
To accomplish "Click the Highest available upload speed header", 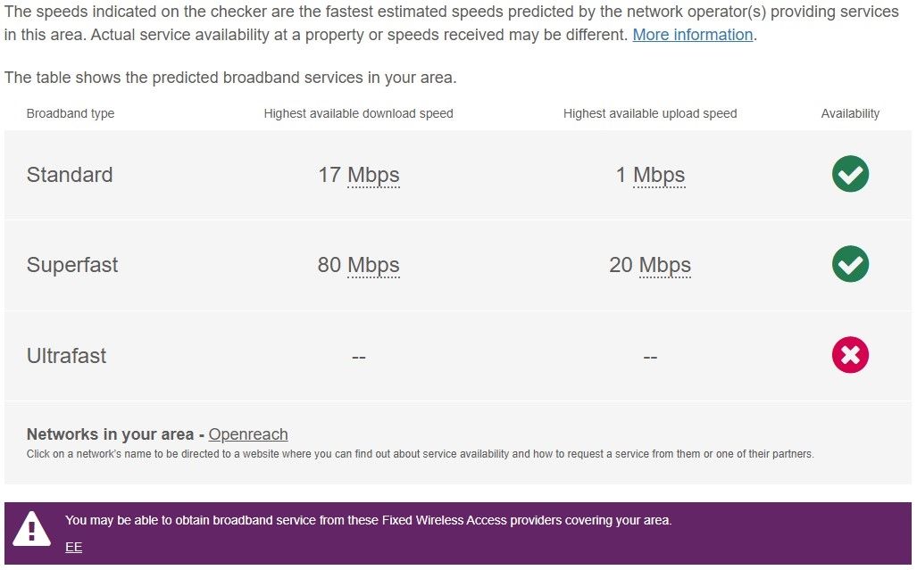I will coord(650,113).
